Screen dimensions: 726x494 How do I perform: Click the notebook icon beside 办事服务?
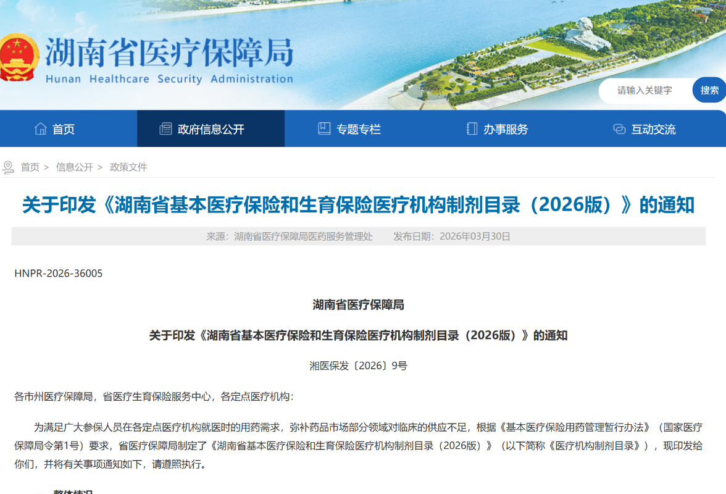472,129
